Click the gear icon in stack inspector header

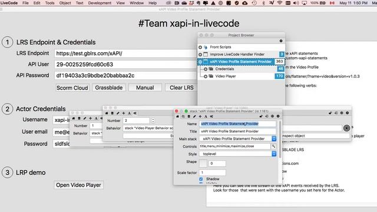coord(278,117)
